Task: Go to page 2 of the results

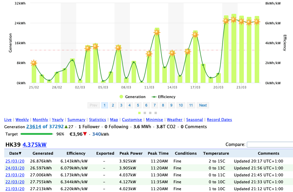Action: click(113, 105)
